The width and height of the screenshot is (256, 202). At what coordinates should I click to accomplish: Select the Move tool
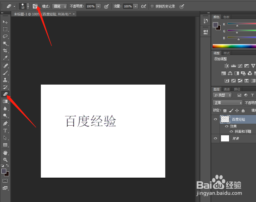tap(5, 22)
